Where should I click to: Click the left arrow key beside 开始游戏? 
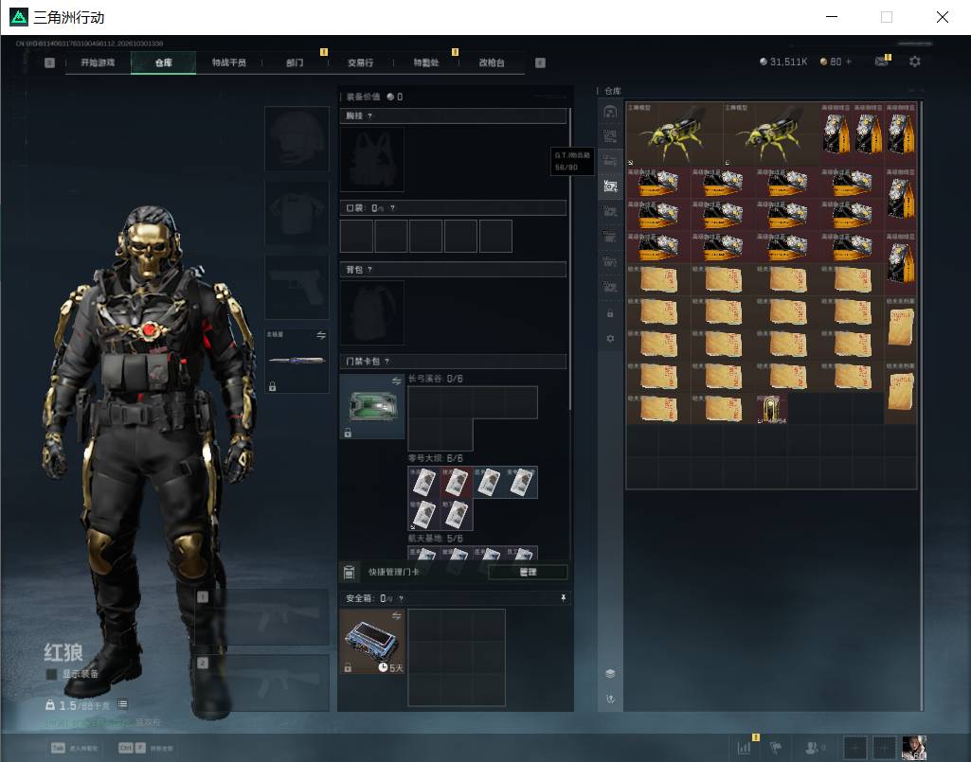point(49,62)
